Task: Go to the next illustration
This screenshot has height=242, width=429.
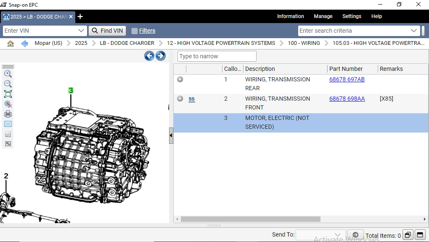Action: click(161, 56)
